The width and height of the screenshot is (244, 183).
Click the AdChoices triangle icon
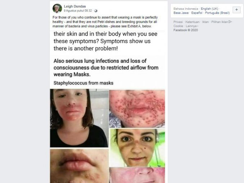coord(230,22)
